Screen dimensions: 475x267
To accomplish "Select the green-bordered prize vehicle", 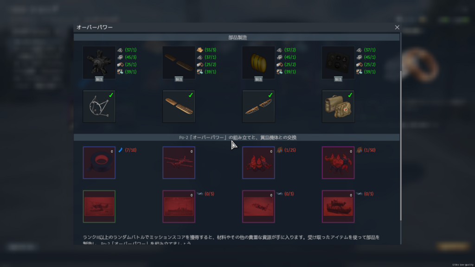I will [x=99, y=206].
